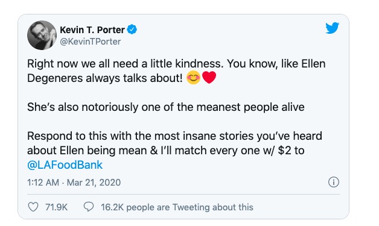Click the 71.9K likes count
Viewport: 379px width, 226px height.
[x=56, y=207]
